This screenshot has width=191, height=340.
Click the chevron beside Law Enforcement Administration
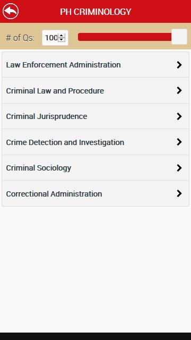179,65
